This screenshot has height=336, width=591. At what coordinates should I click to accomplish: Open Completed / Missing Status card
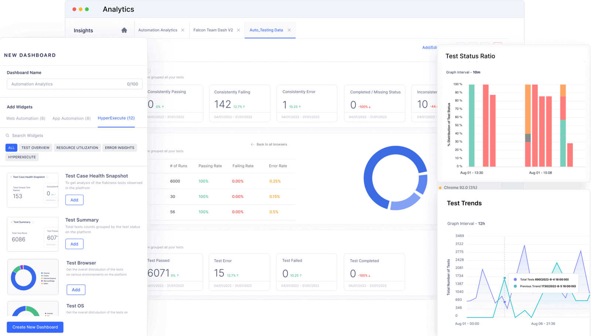pyautogui.click(x=375, y=103)
